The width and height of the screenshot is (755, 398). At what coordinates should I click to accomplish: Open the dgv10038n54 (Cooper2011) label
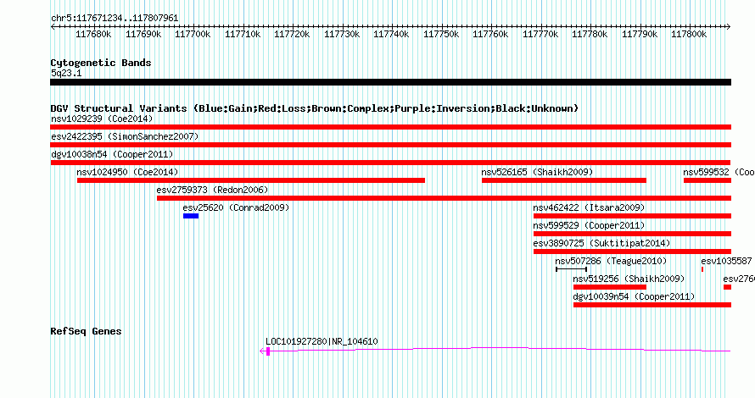pyautogui.click(x=112, y=154)
